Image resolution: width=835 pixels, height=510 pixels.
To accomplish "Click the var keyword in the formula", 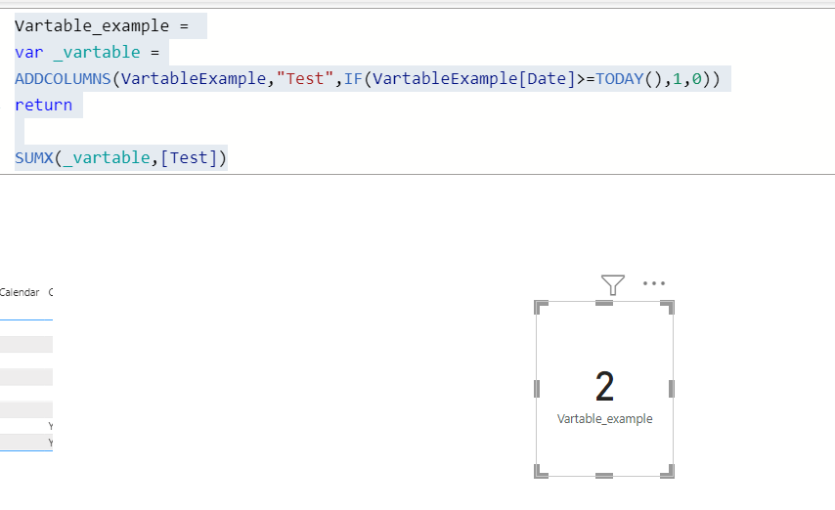I will coord(28,53).
